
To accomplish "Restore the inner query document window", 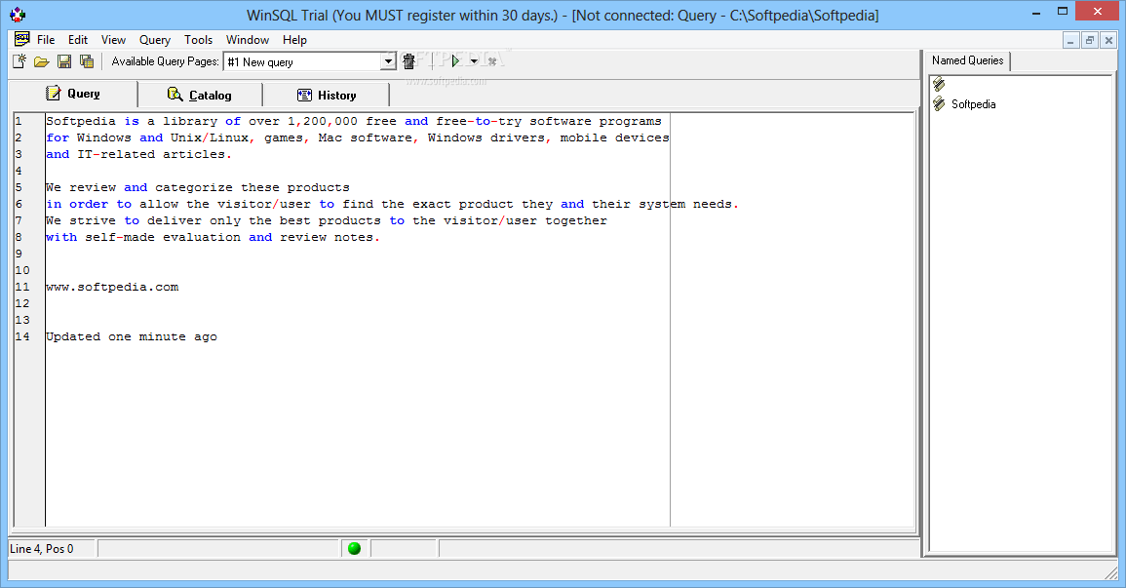I will click(1089, 41).
